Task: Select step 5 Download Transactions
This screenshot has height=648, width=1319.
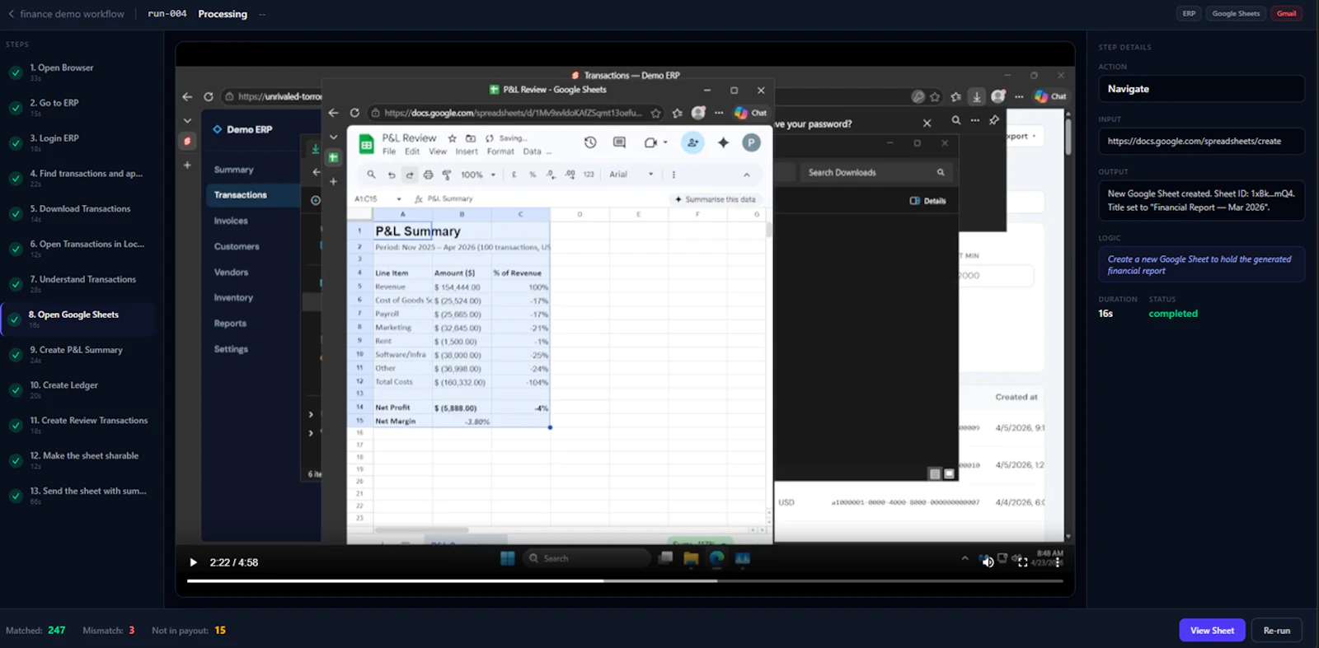Action: [78, 213]
